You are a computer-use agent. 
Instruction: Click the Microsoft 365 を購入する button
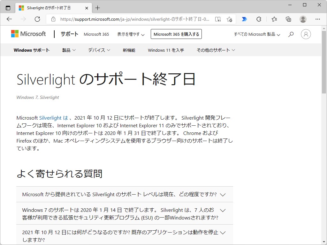176,34
